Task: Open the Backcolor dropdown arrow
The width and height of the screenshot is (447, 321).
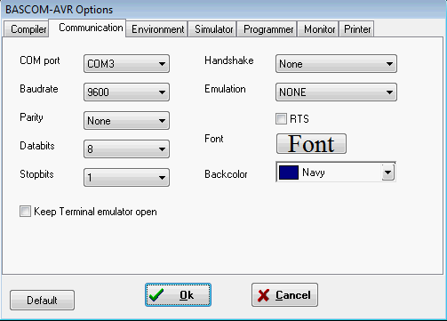Action: point(388,173)
